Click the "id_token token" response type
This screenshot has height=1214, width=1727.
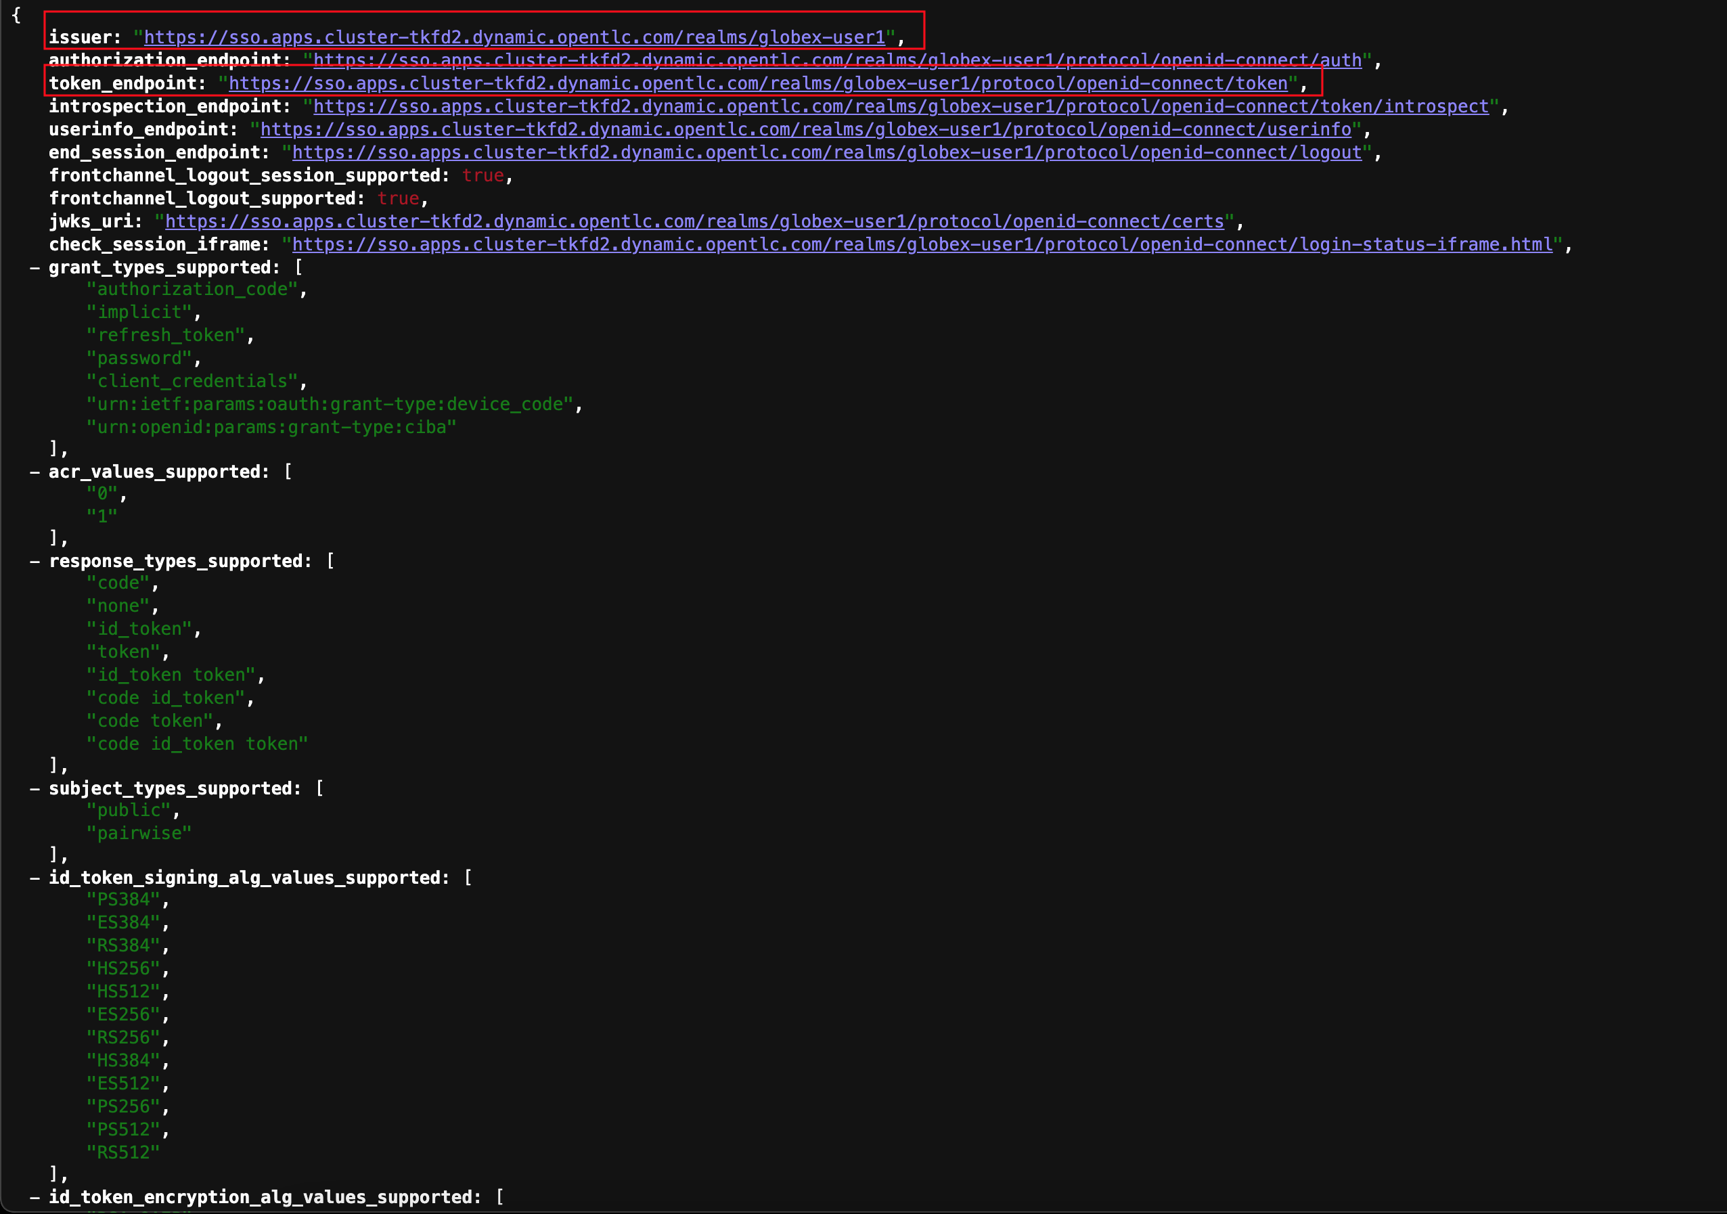(x=171, y=675)
